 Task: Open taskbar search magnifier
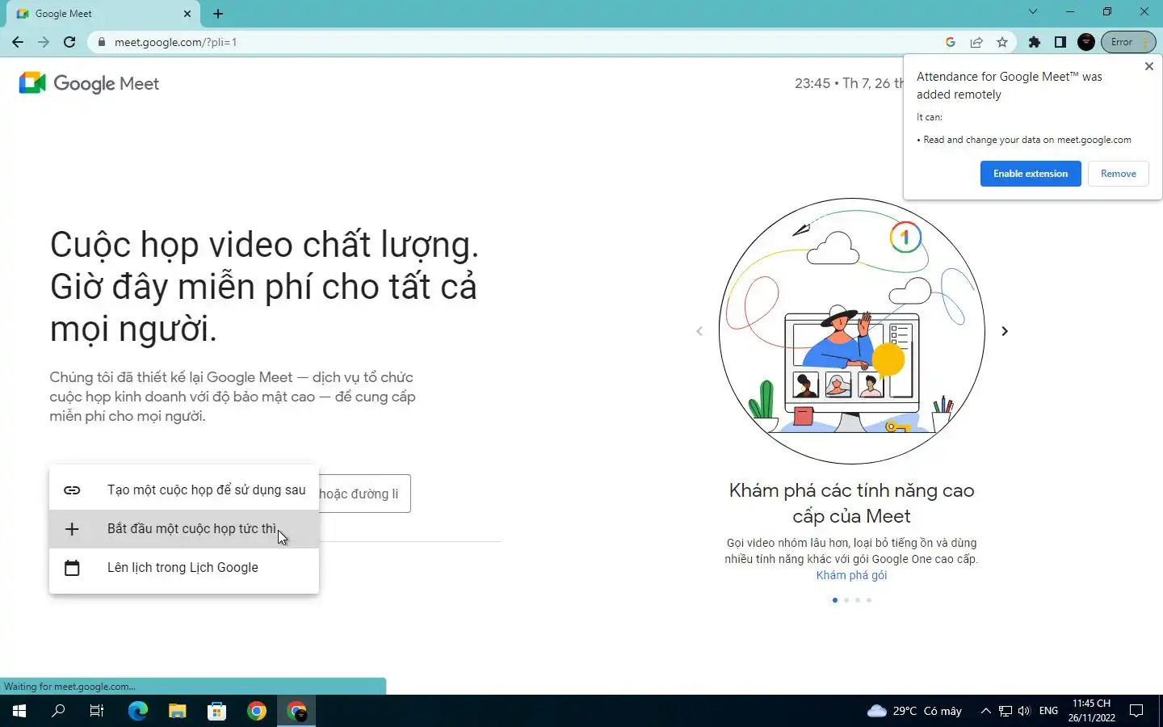(58, 711)
